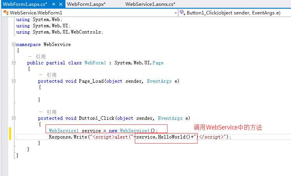The width and height of the screenshot is (291, 176).
Task: Click 'Page' base type in class declaration
Action: pyautogui.click(x=158, y=63)
